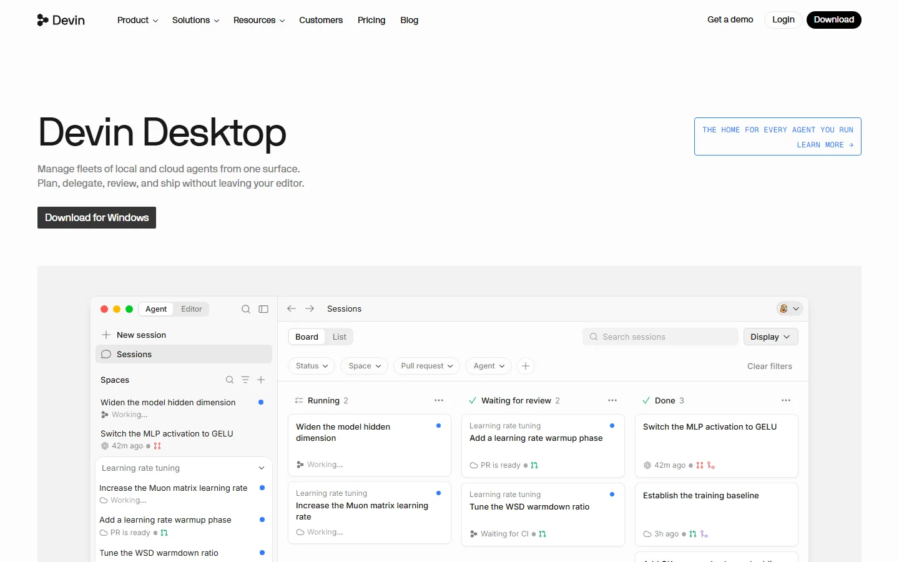Viewport: 899px width, 562px height.
Task: Open the Space filter dropdown
Action: coord(365,366)
